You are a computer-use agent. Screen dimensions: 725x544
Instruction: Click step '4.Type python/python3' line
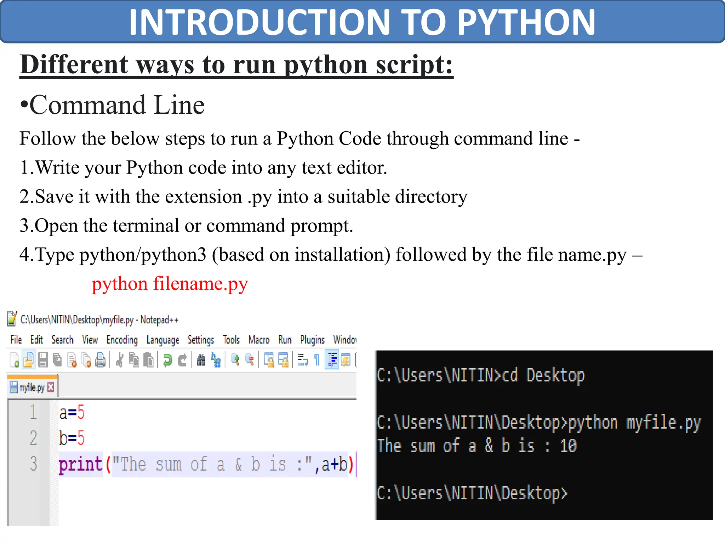tap(331, 255)
